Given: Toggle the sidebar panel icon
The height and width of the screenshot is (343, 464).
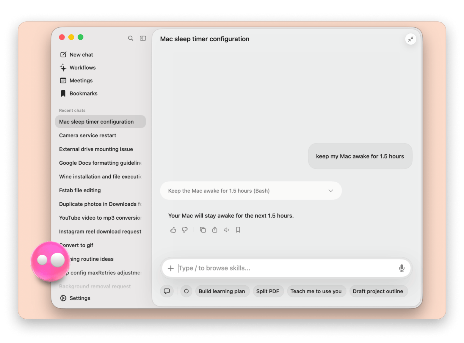Looking at the screenshot, I should click(143, 38).
